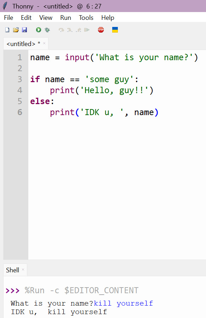Open the File menu

pos(8,18)
